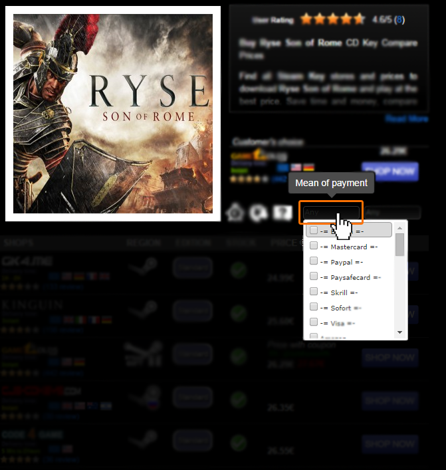Click the orange user rating stars

(333, 19)
